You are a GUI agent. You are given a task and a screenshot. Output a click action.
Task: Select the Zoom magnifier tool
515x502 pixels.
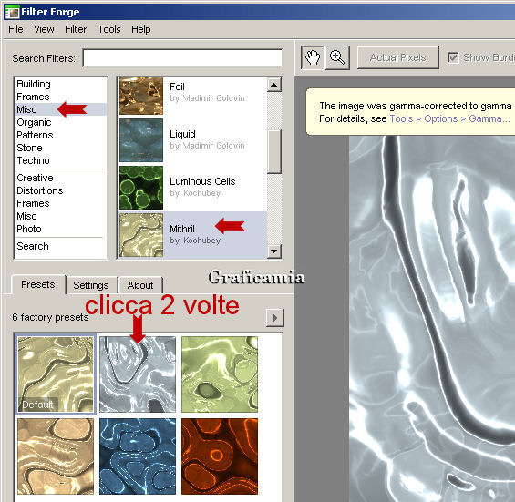click(x=337, y=57)
